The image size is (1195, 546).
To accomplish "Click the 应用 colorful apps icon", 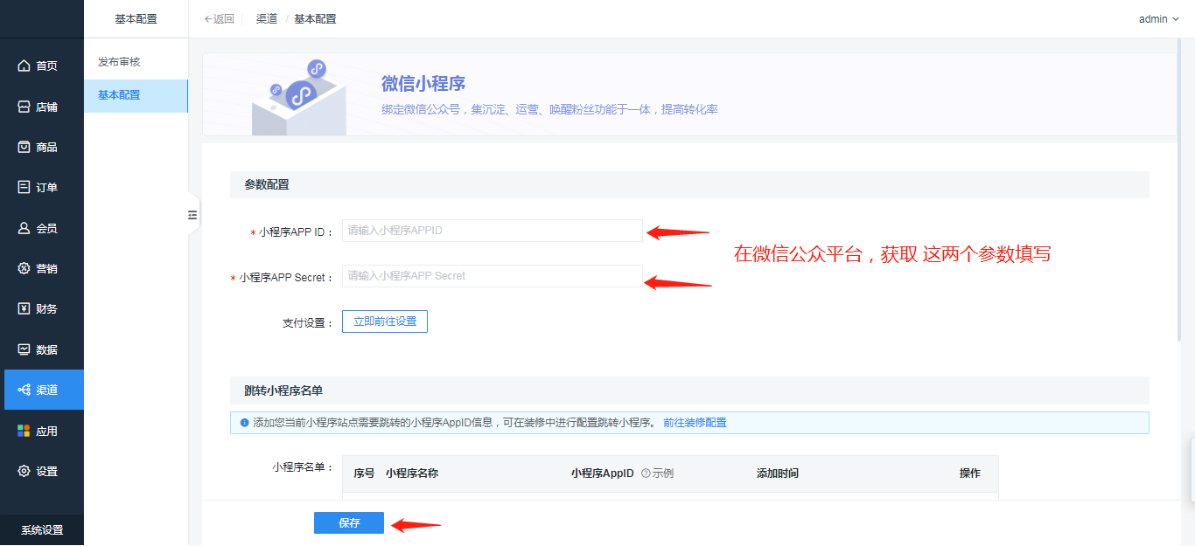I will coord(24,431).
